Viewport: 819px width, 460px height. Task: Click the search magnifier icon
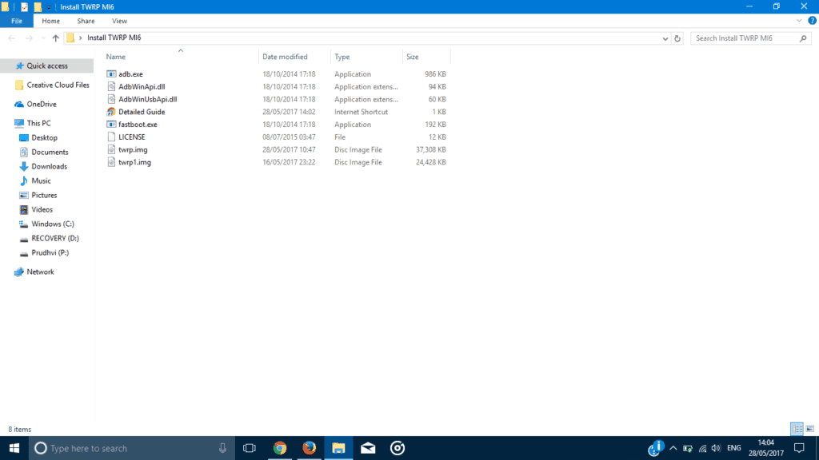point(803,38)
